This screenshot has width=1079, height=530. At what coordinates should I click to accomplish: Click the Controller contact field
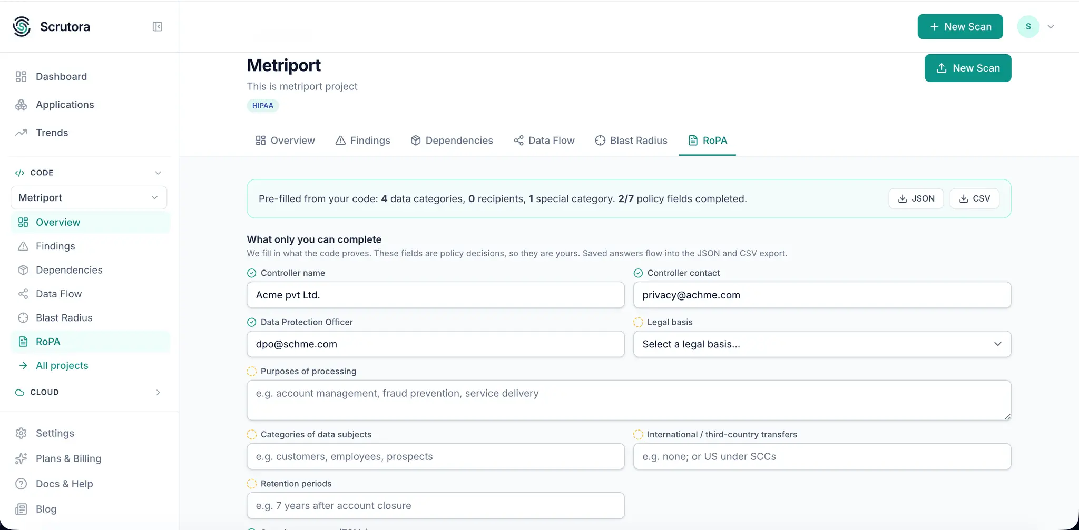click(x=822, y=295)
